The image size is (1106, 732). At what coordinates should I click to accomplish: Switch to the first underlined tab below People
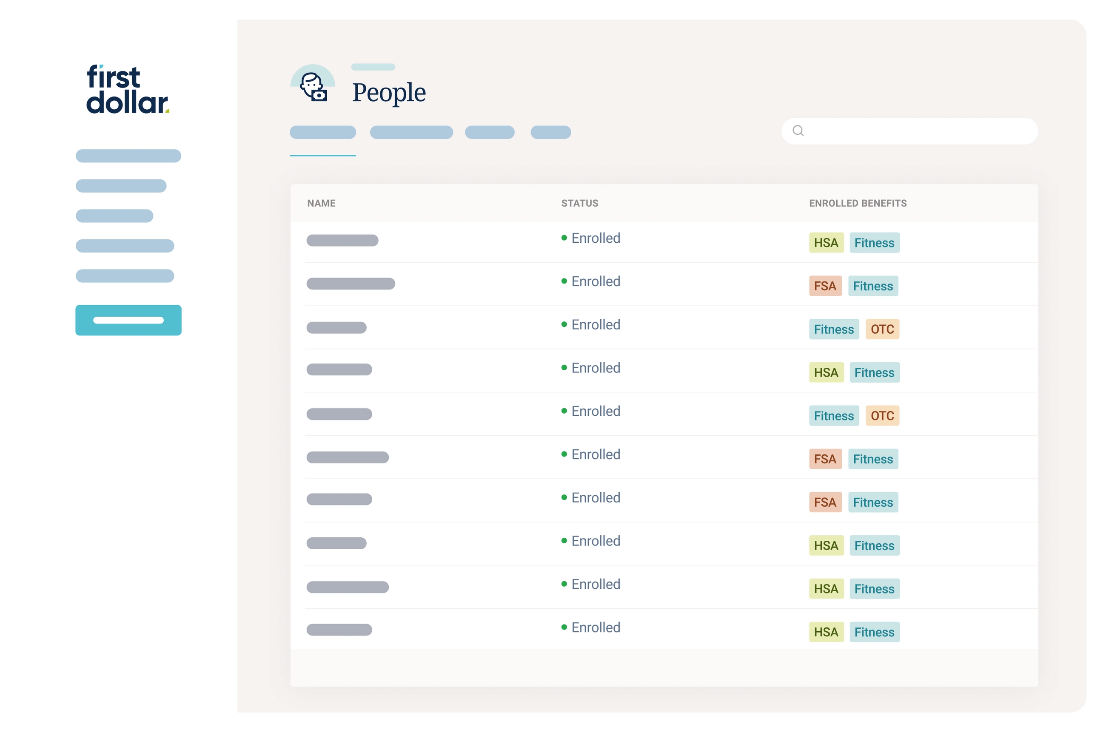(323, 133)
